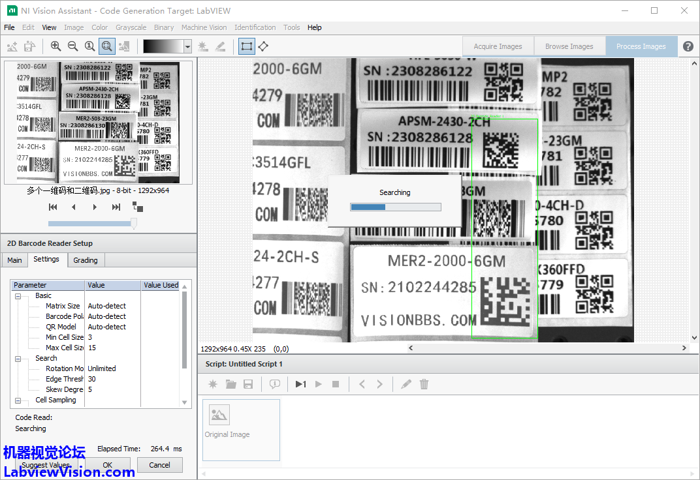Screen dimensions: 700x480
Task: Click the Run Once script button
Action: click(301, 384)
